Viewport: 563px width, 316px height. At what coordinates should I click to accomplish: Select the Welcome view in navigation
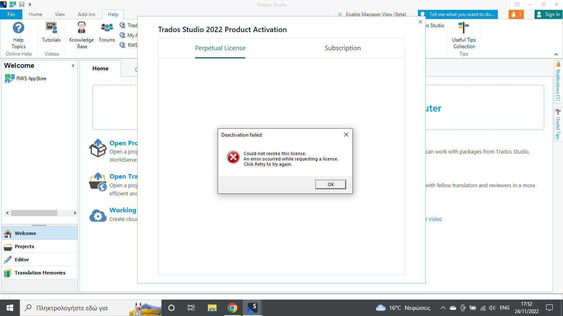pyautogui.click(x=40, y=233)
